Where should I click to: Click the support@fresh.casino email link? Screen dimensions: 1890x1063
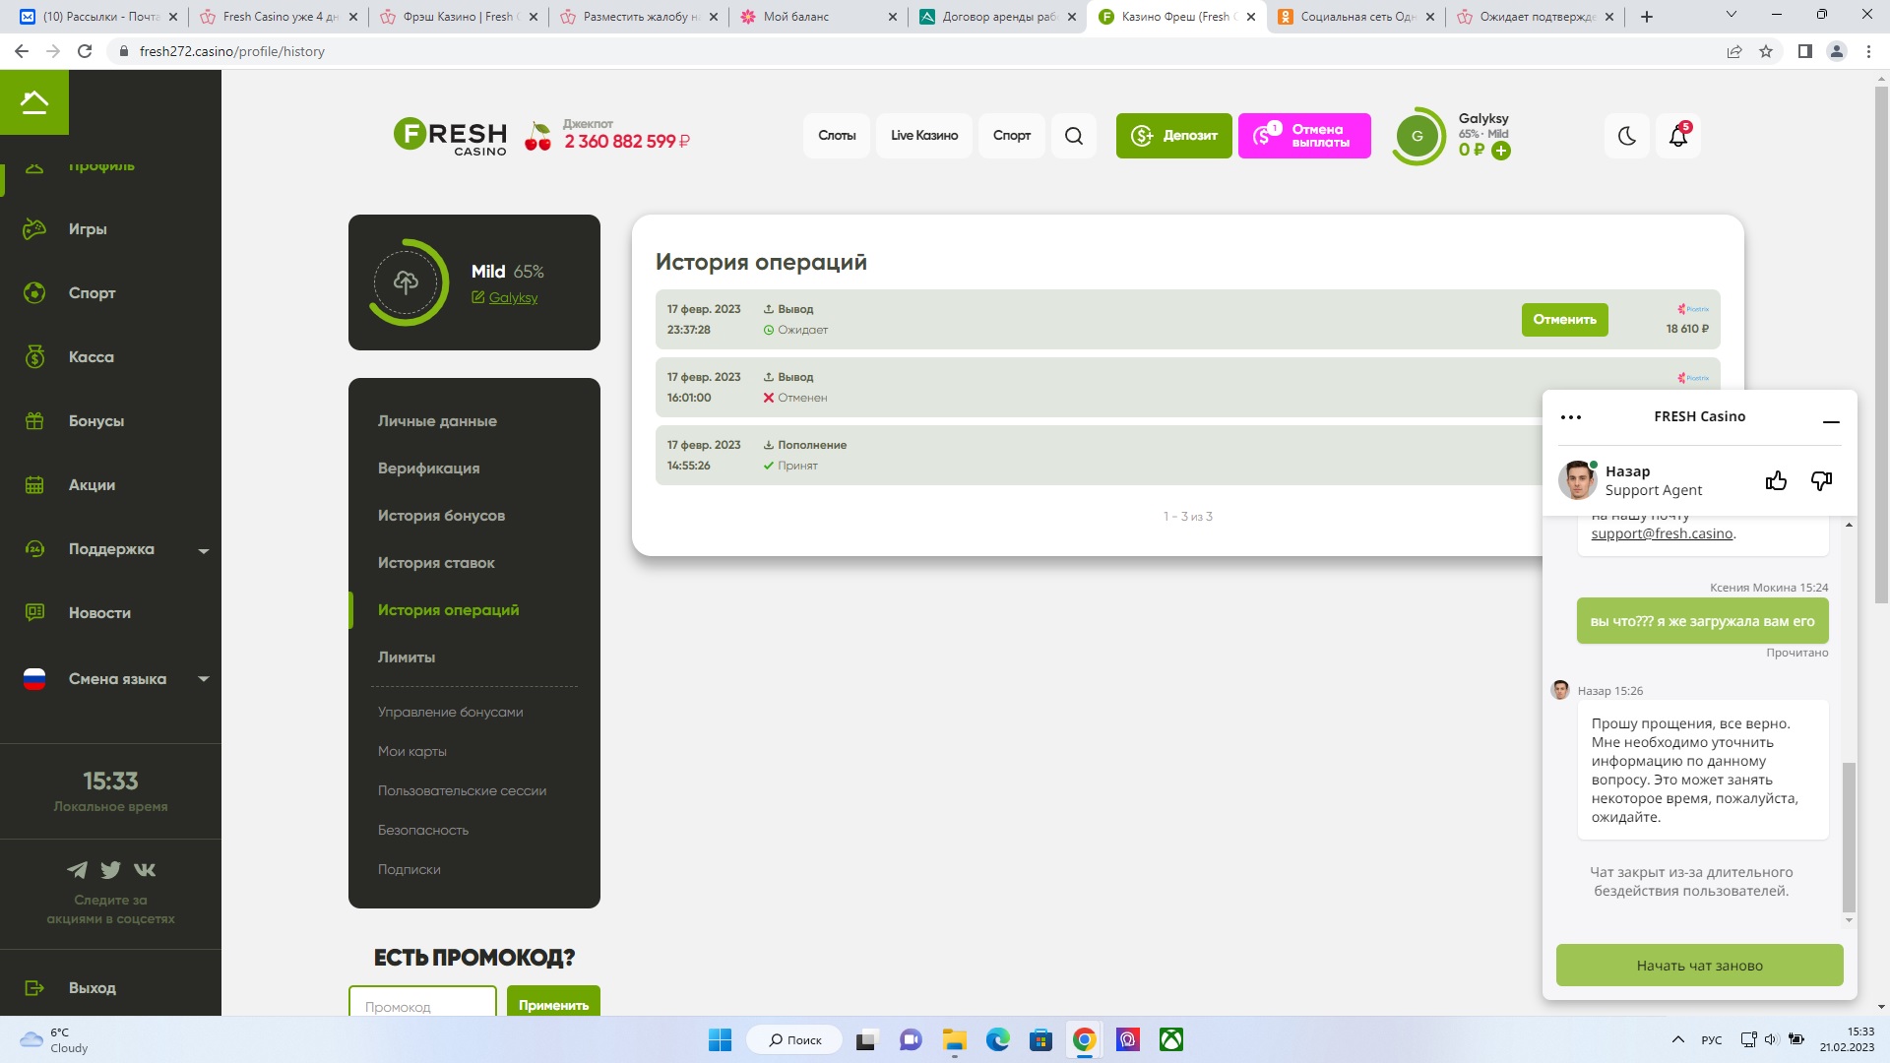pos(1662,534)
